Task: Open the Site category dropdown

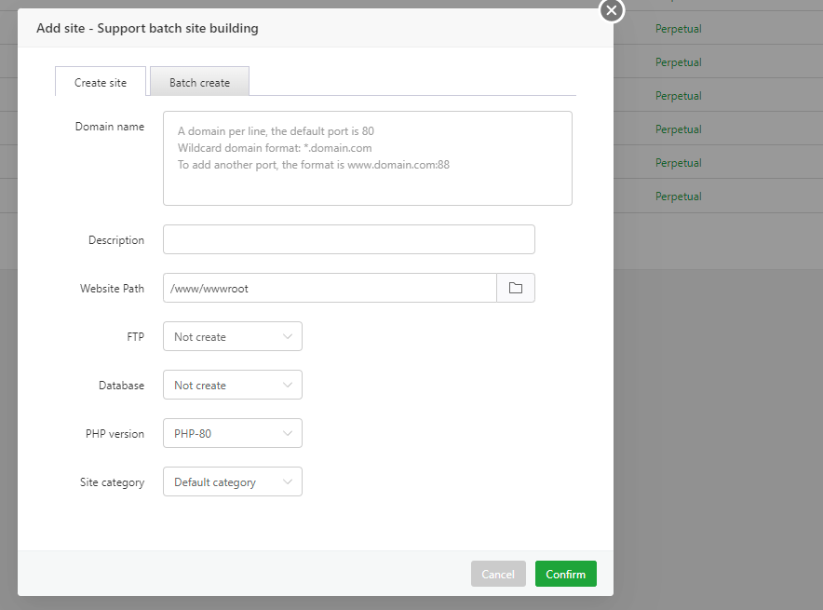Action: [232, 482]
